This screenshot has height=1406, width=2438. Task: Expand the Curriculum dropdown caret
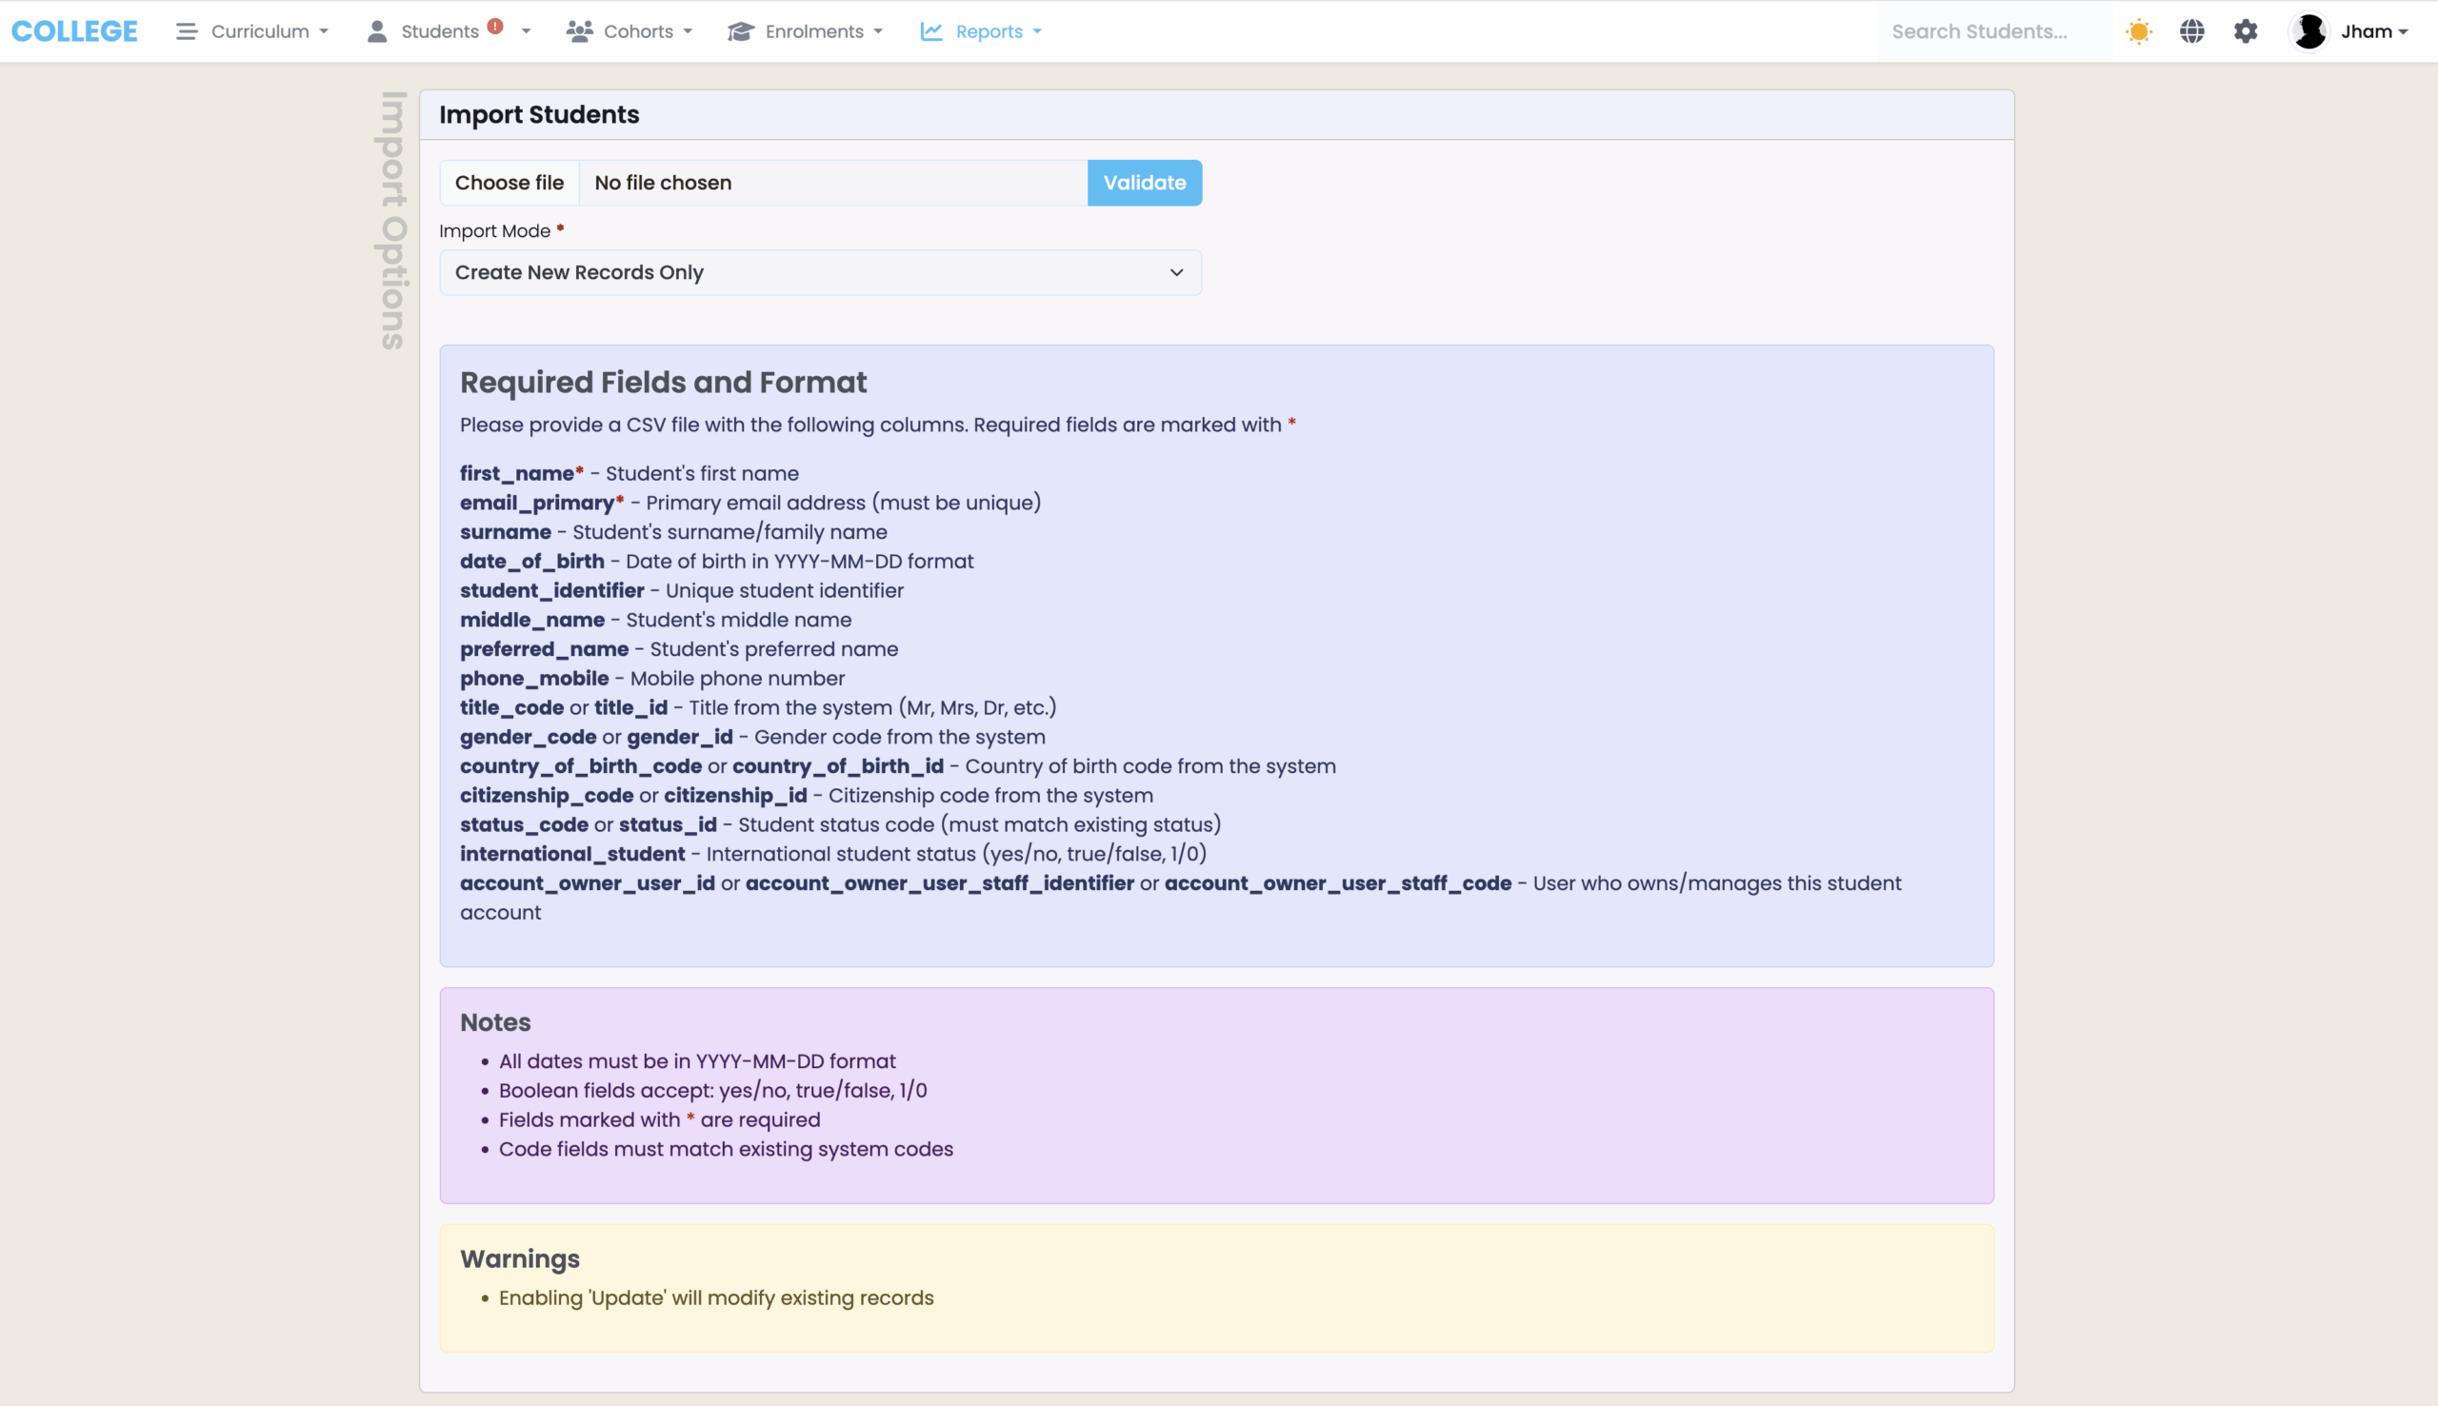pos(324,31)
